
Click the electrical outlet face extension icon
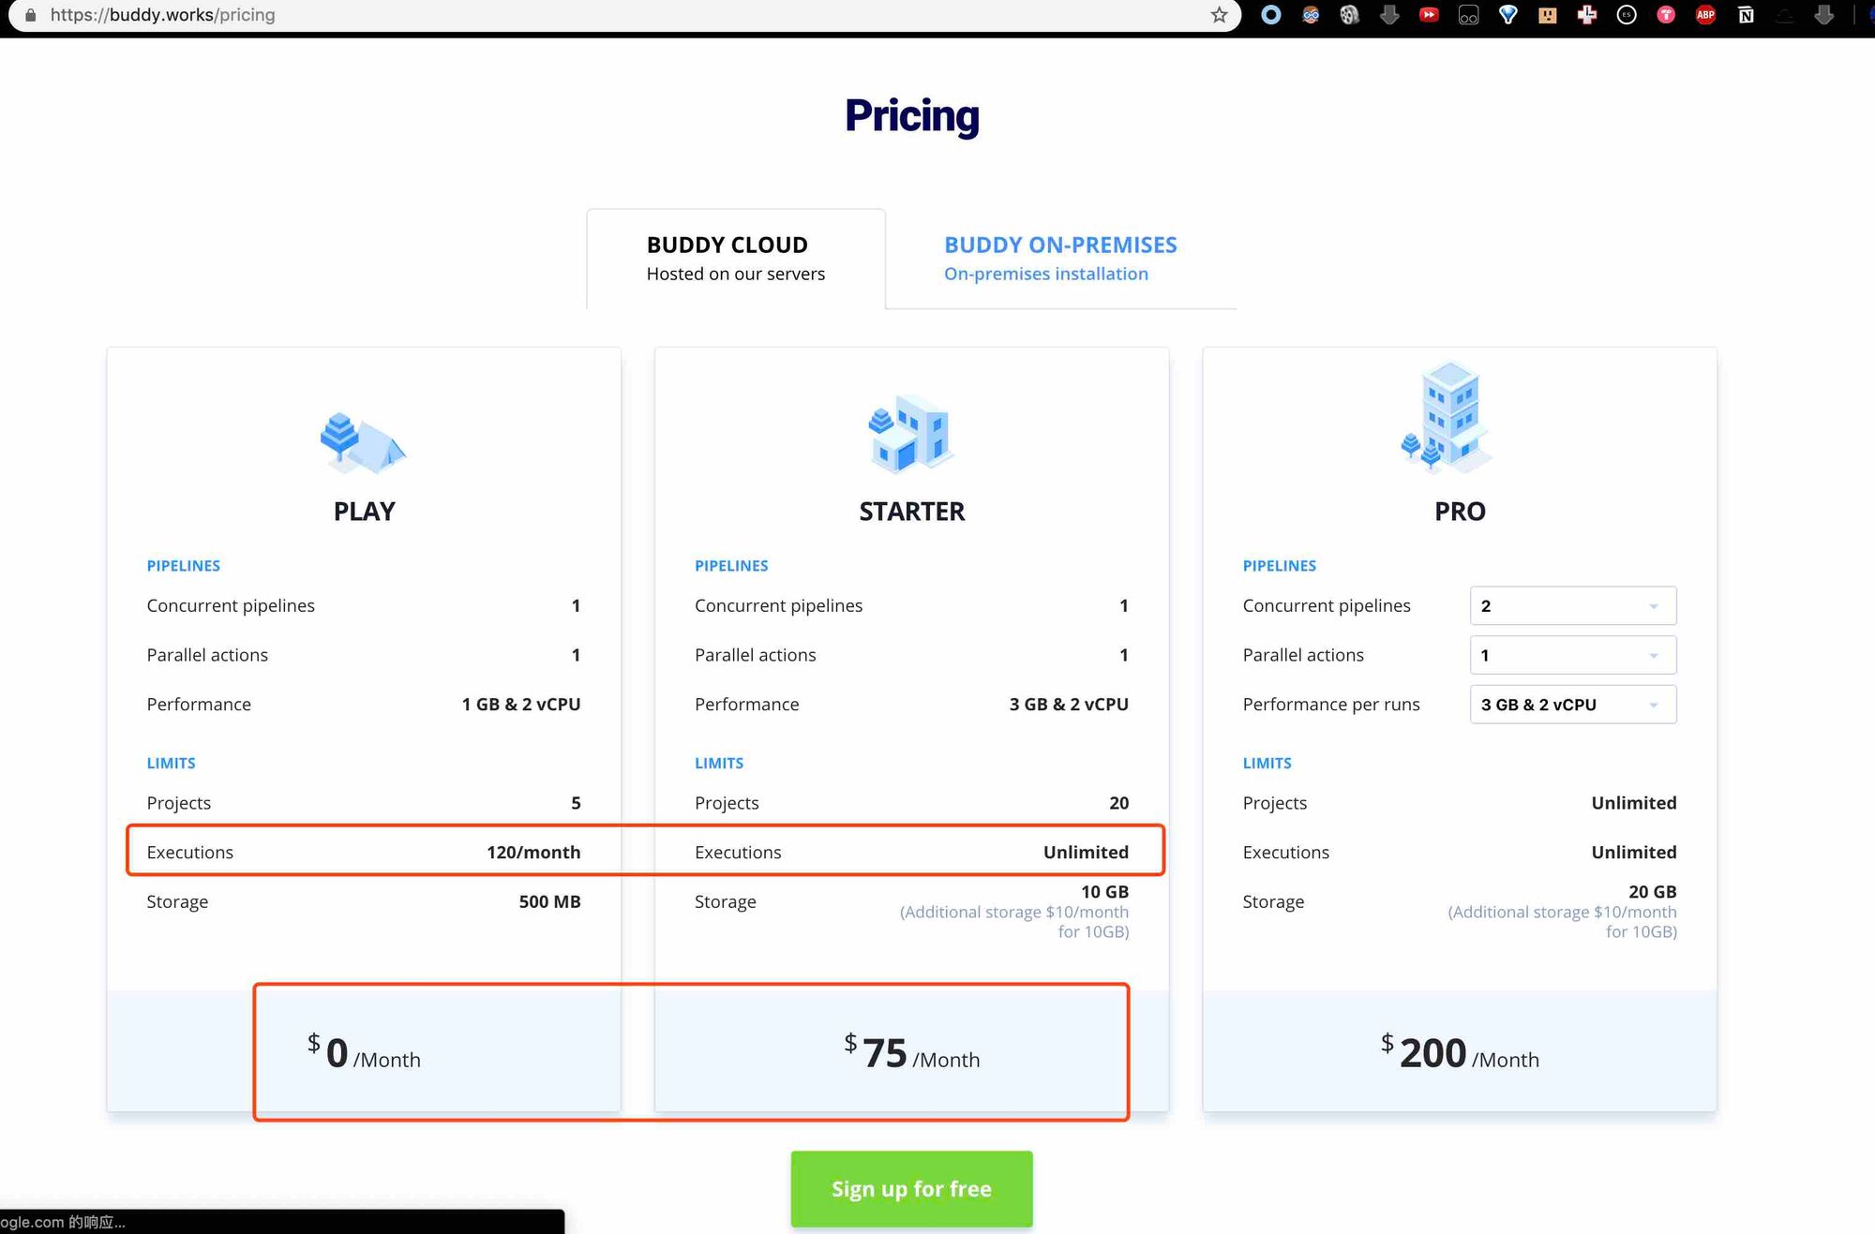coord(1548,15)
